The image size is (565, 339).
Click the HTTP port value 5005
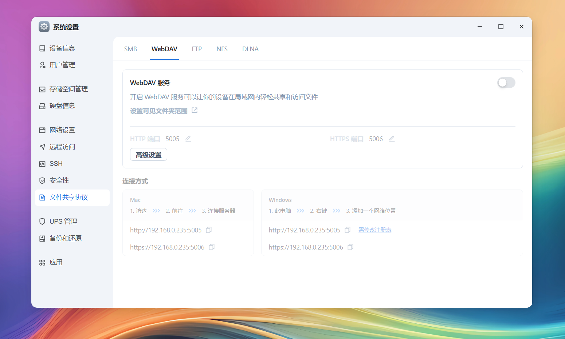[172, 139]
